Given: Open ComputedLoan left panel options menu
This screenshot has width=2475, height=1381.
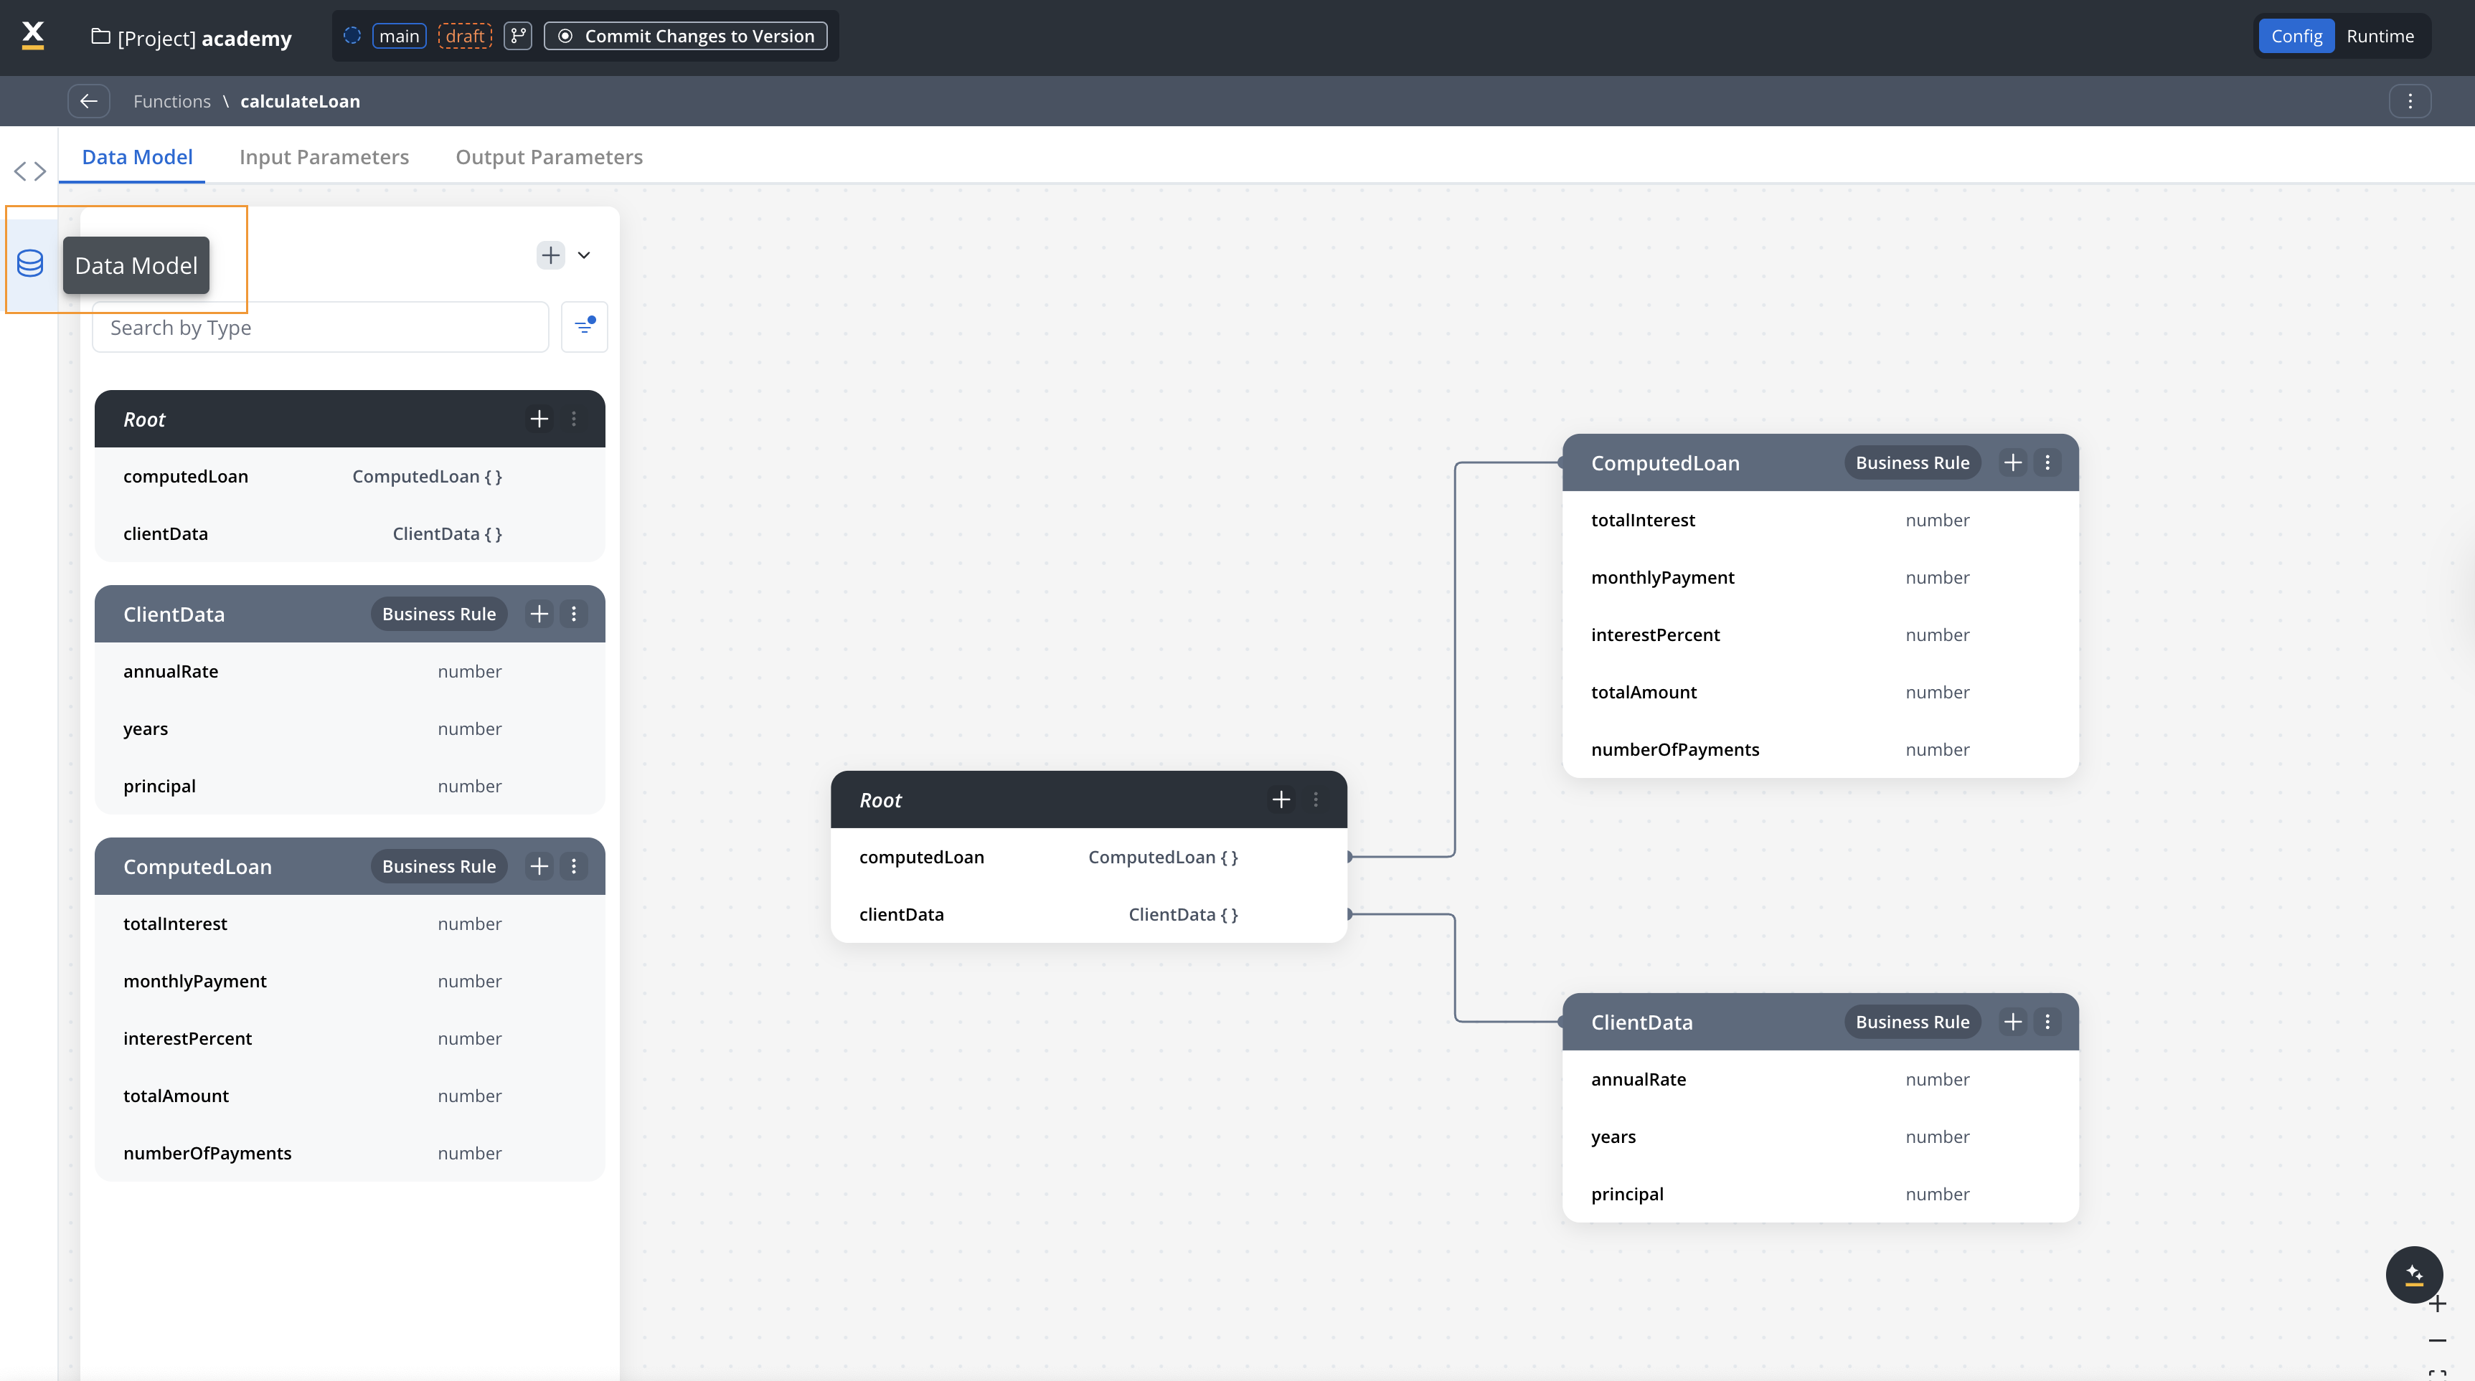Looking at the screenshot, I should point(574,866).
